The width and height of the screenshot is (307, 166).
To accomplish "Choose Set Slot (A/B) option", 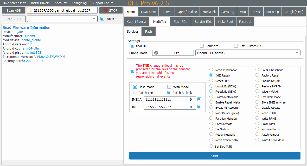I will (211, 146).
